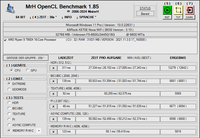Click the X button for TEXTURE test
This screenshot has width=200, height=138.
[x=53, y=94]
